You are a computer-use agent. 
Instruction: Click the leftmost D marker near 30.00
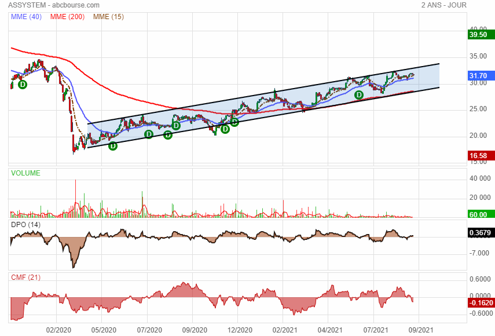coord(23,85)
